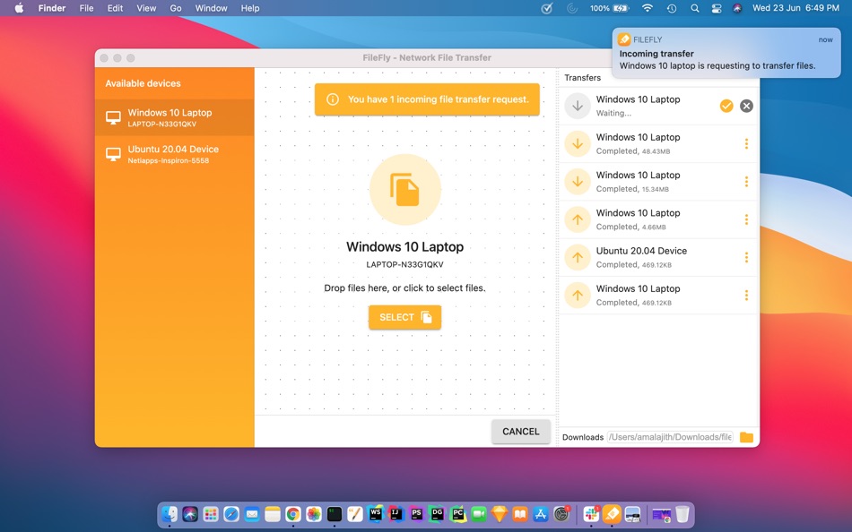852x532 pixels.
Task: Select Windows 10 Laptop in Available devices
Action: pos(174,117)
